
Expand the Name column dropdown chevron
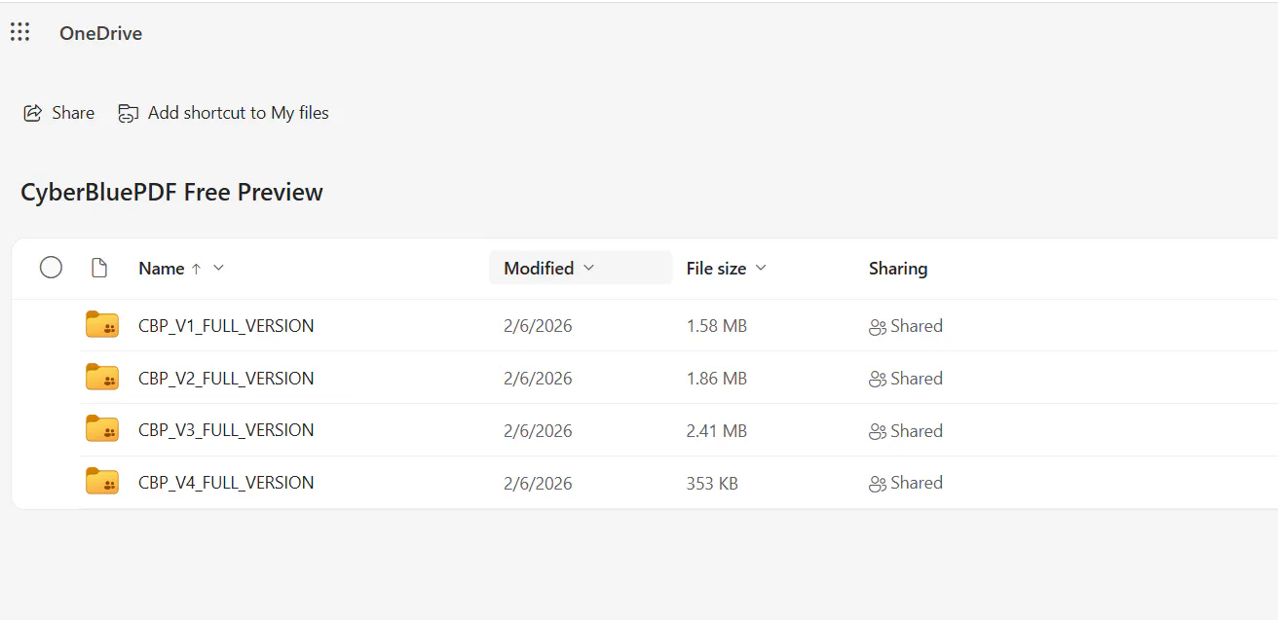pyautogui.click(x=218, y=268)
